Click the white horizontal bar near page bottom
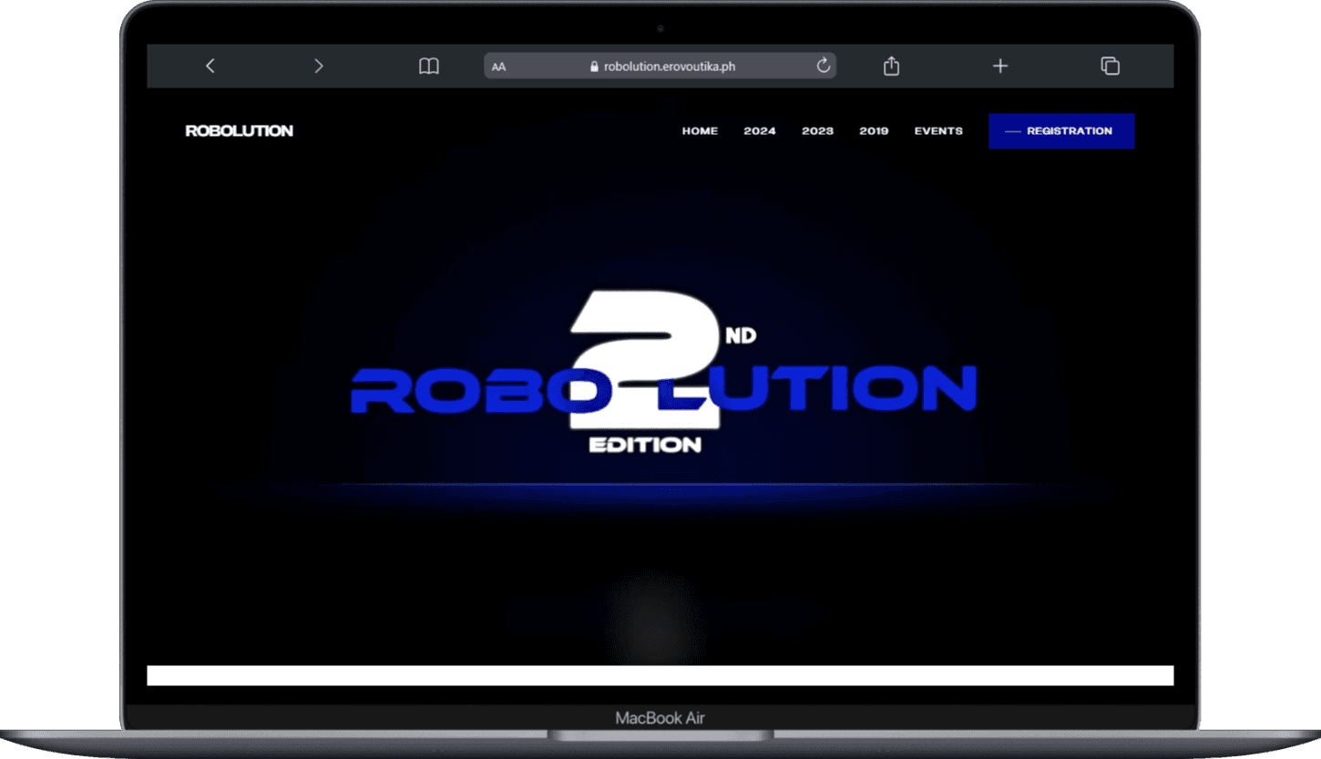This screenshot has width=1321, height=759. tap(660, 675)
